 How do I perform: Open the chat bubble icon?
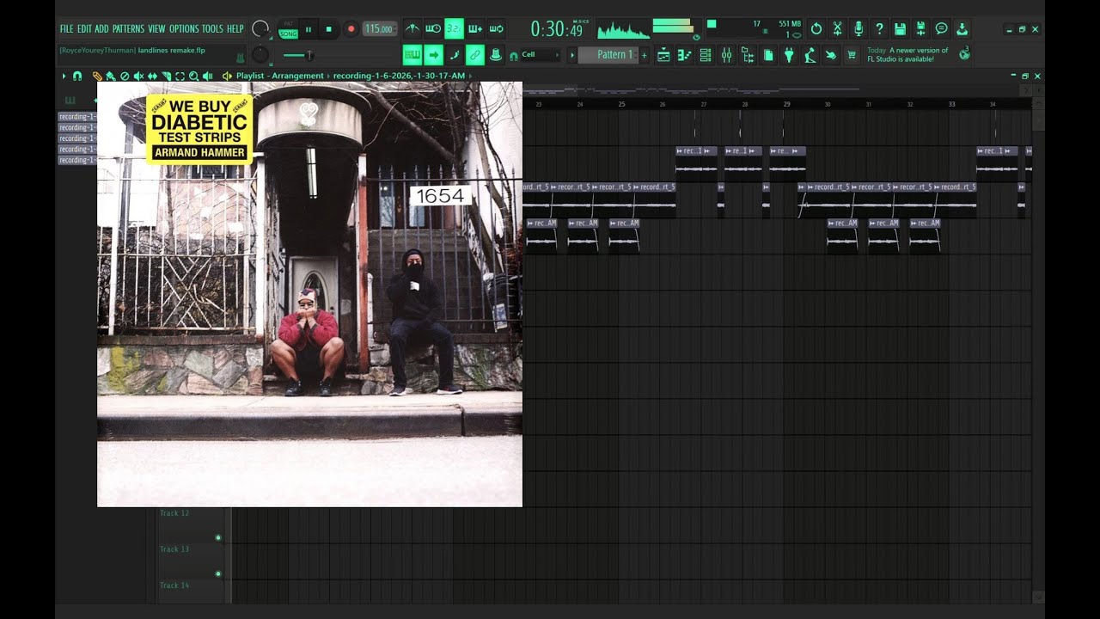tap(941, 28)
